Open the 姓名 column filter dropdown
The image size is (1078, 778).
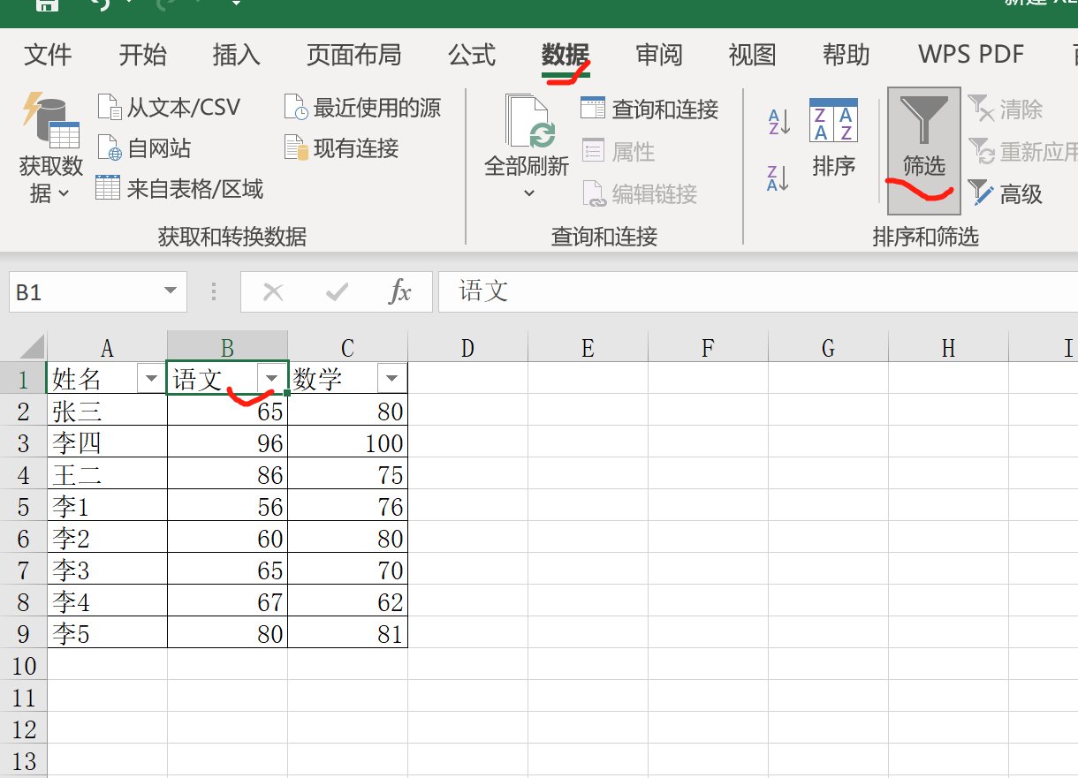pyautogui.click(x=151, y=377)
